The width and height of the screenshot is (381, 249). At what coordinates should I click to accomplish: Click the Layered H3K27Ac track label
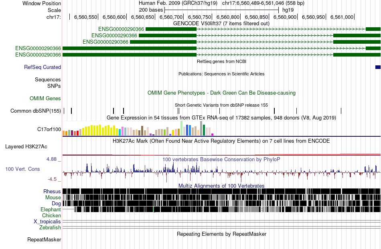point(26,146)
